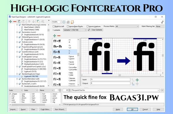Screen dimensions: 173x114
Task: Open Help with the Help button
Action: pyautogui.click(x=158, y=109)
